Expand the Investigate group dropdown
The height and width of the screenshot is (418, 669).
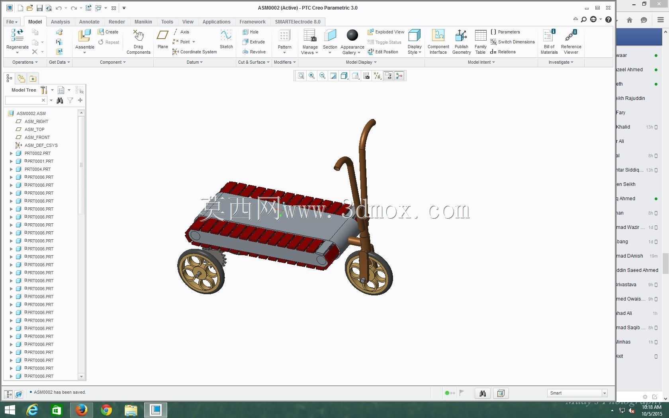tap(561, 62)
